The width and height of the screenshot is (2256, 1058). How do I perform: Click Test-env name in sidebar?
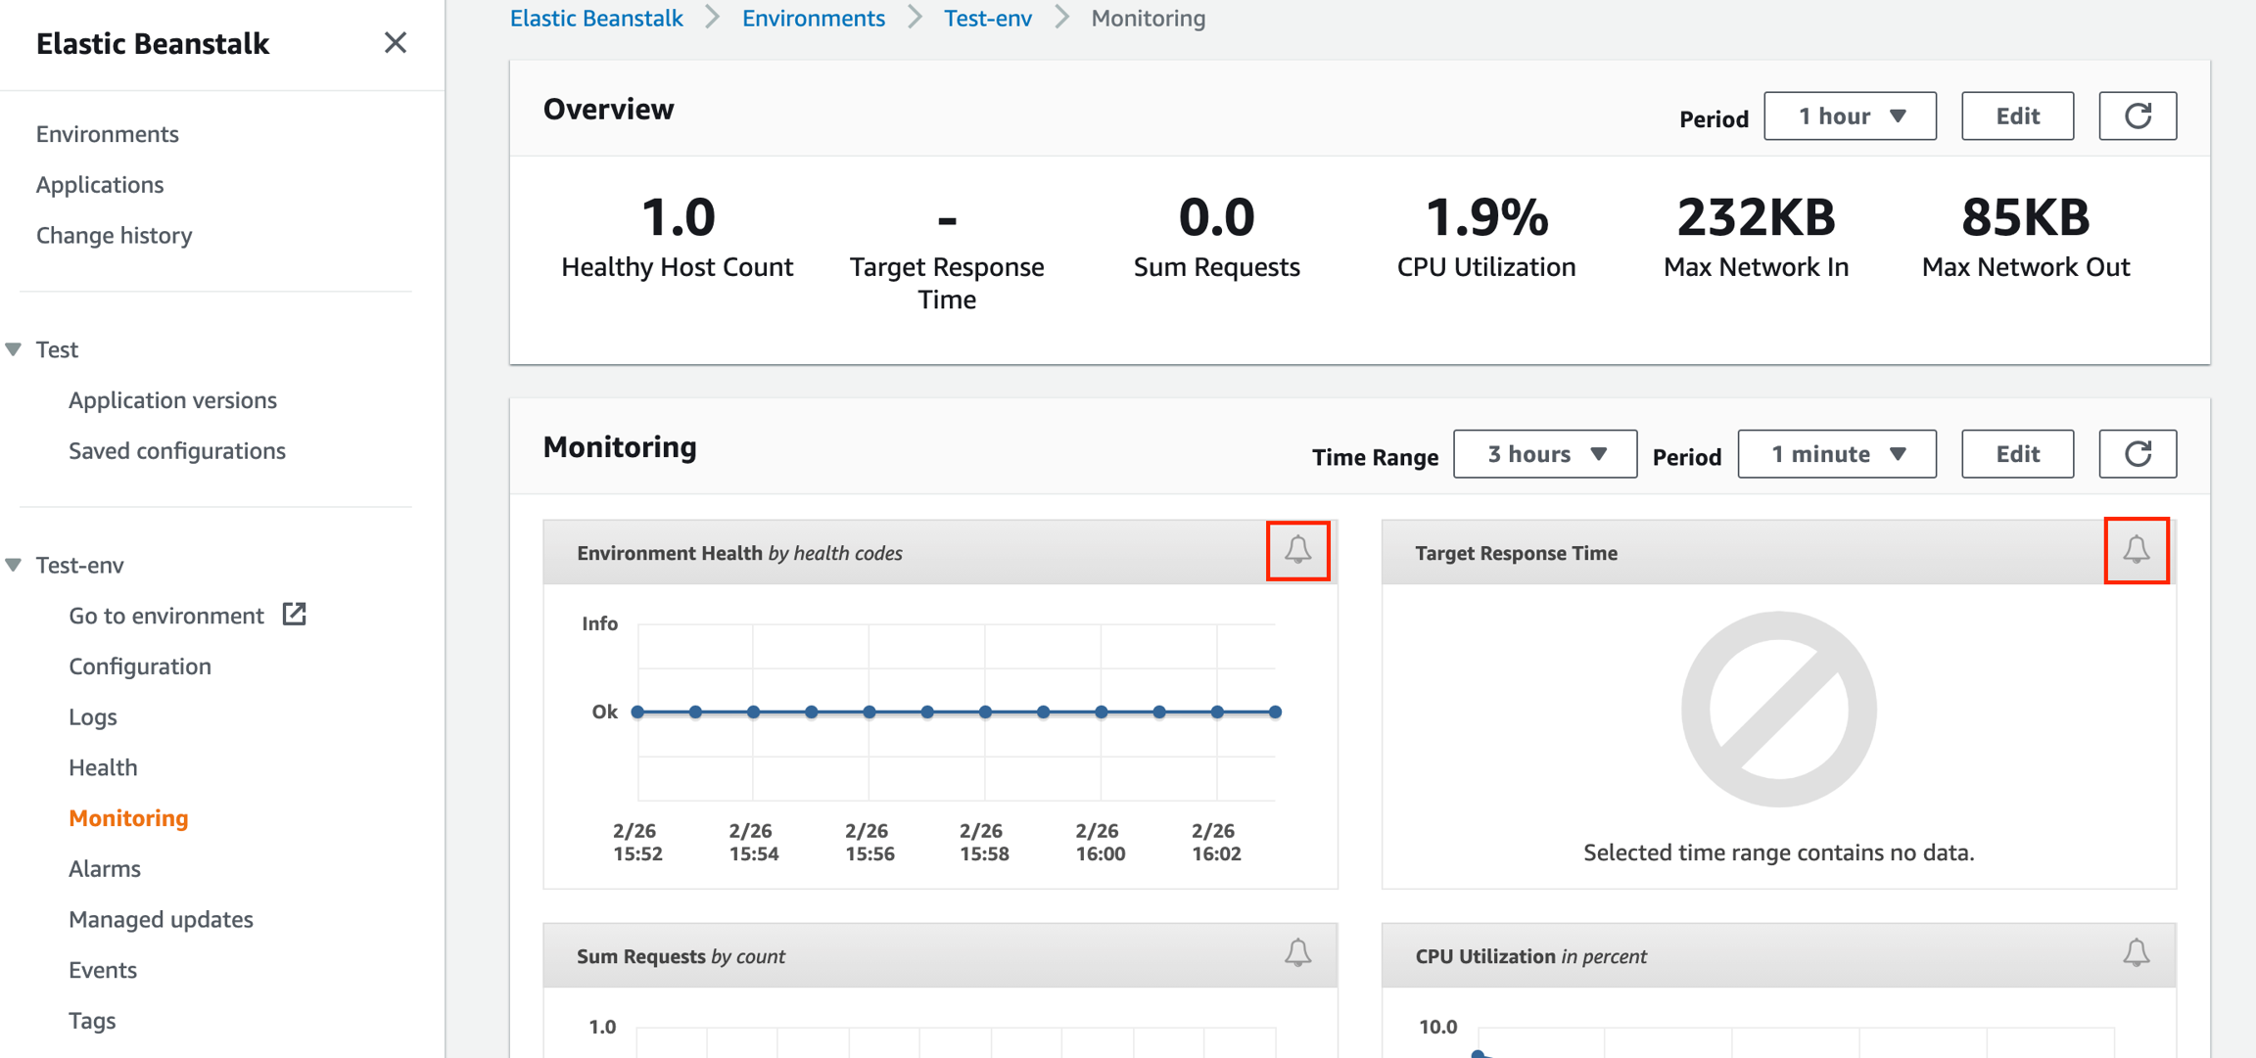click(x=80, y=565)
